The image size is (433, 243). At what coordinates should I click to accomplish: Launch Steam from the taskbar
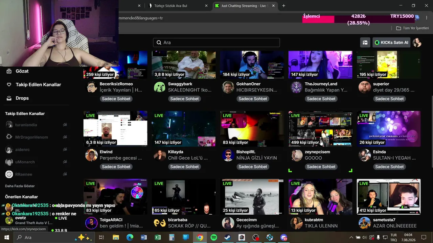(228, 238)
